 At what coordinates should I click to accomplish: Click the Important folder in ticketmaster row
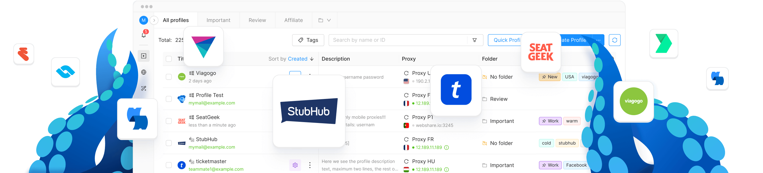(x=498, y=165)
